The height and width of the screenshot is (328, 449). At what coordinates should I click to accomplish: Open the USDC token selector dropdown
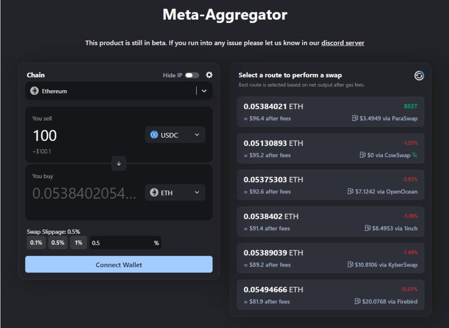pos(198,135)
